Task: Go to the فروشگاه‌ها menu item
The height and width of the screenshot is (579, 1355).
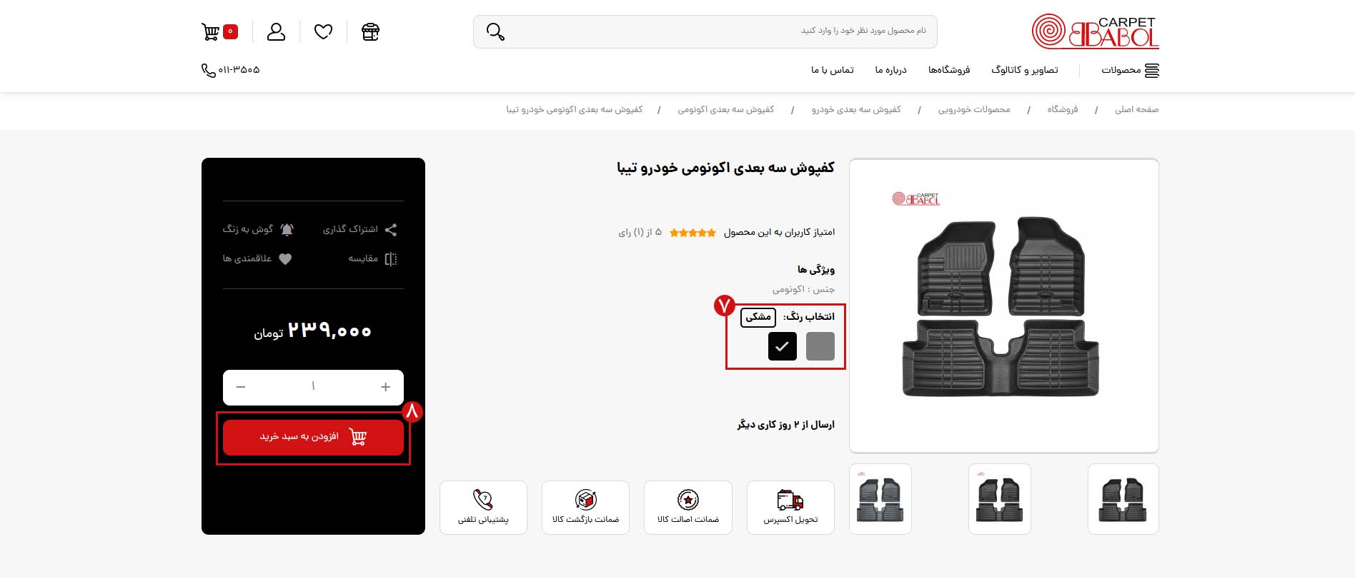Action: click(949, 70)
